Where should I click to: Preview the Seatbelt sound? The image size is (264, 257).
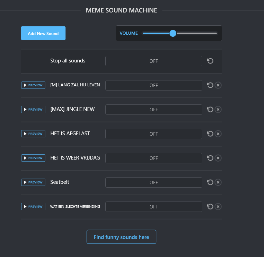[33, 182]
